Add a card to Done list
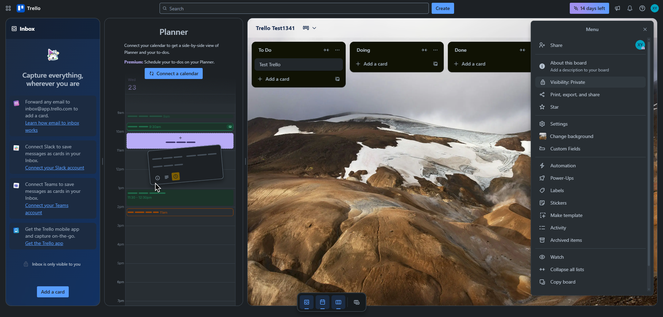 (x=489, y=64)
